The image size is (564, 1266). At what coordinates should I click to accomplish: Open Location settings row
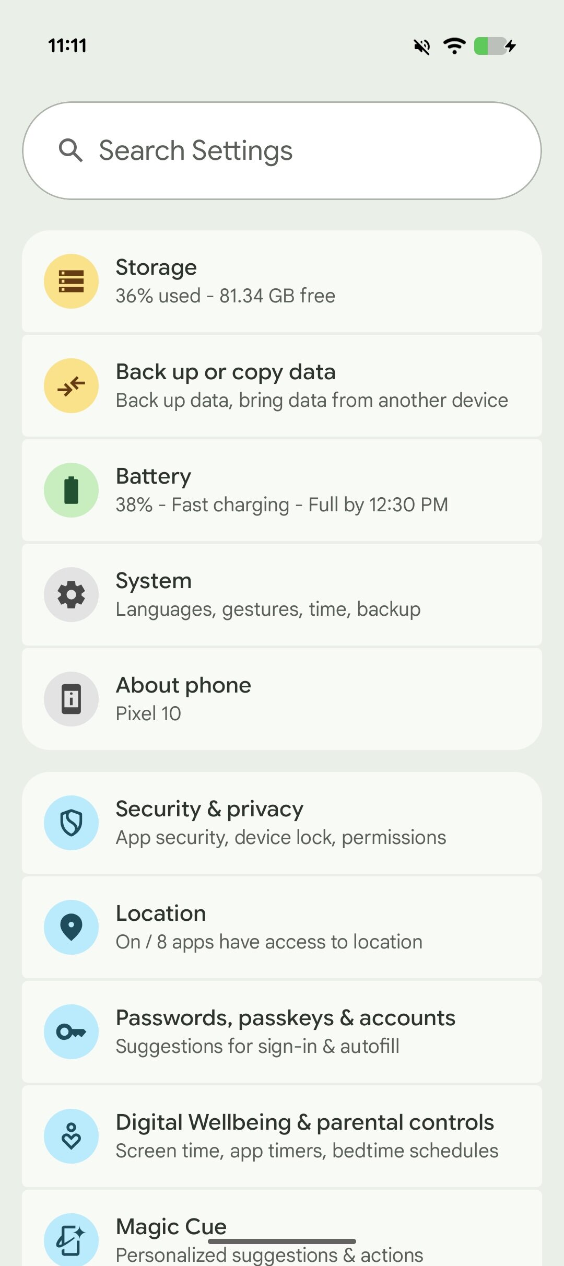coord(282,926)
